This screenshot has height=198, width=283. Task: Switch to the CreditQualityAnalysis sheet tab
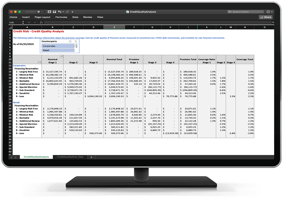36,157
